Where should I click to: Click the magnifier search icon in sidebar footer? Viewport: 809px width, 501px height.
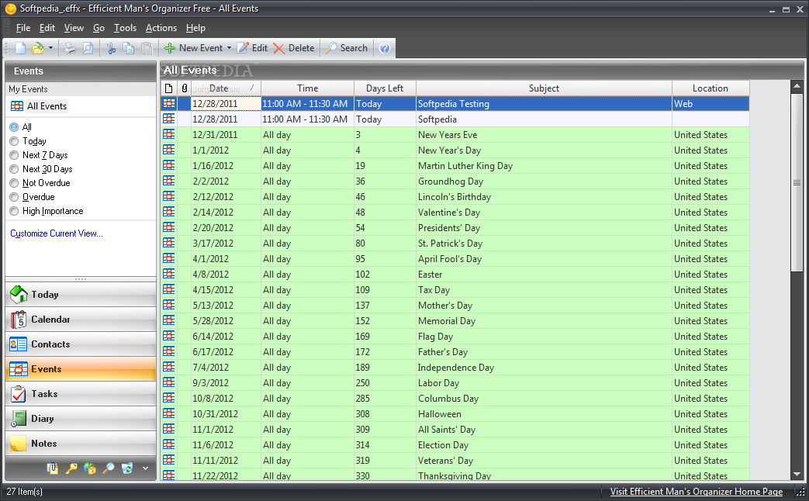click(x=109, y=468)
